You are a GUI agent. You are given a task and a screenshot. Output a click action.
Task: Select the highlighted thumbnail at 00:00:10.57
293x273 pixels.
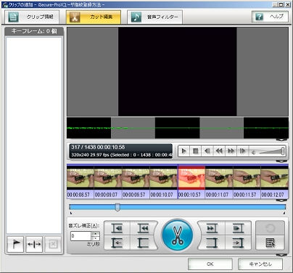pyautogui.click(x=191, y=182)
